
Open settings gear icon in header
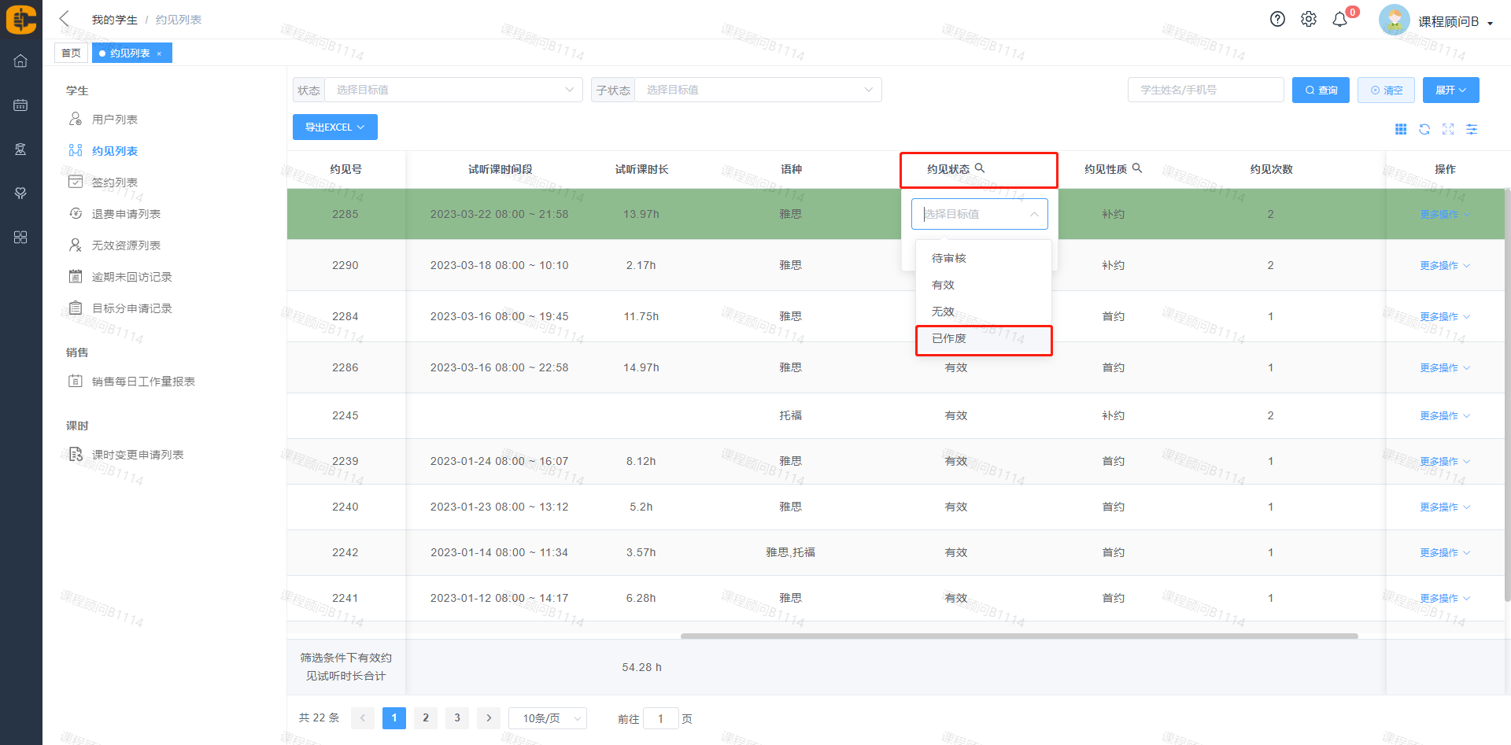point(1308,20)
